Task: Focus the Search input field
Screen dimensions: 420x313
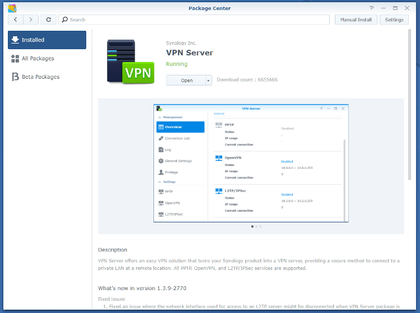Action: (194, 20)
